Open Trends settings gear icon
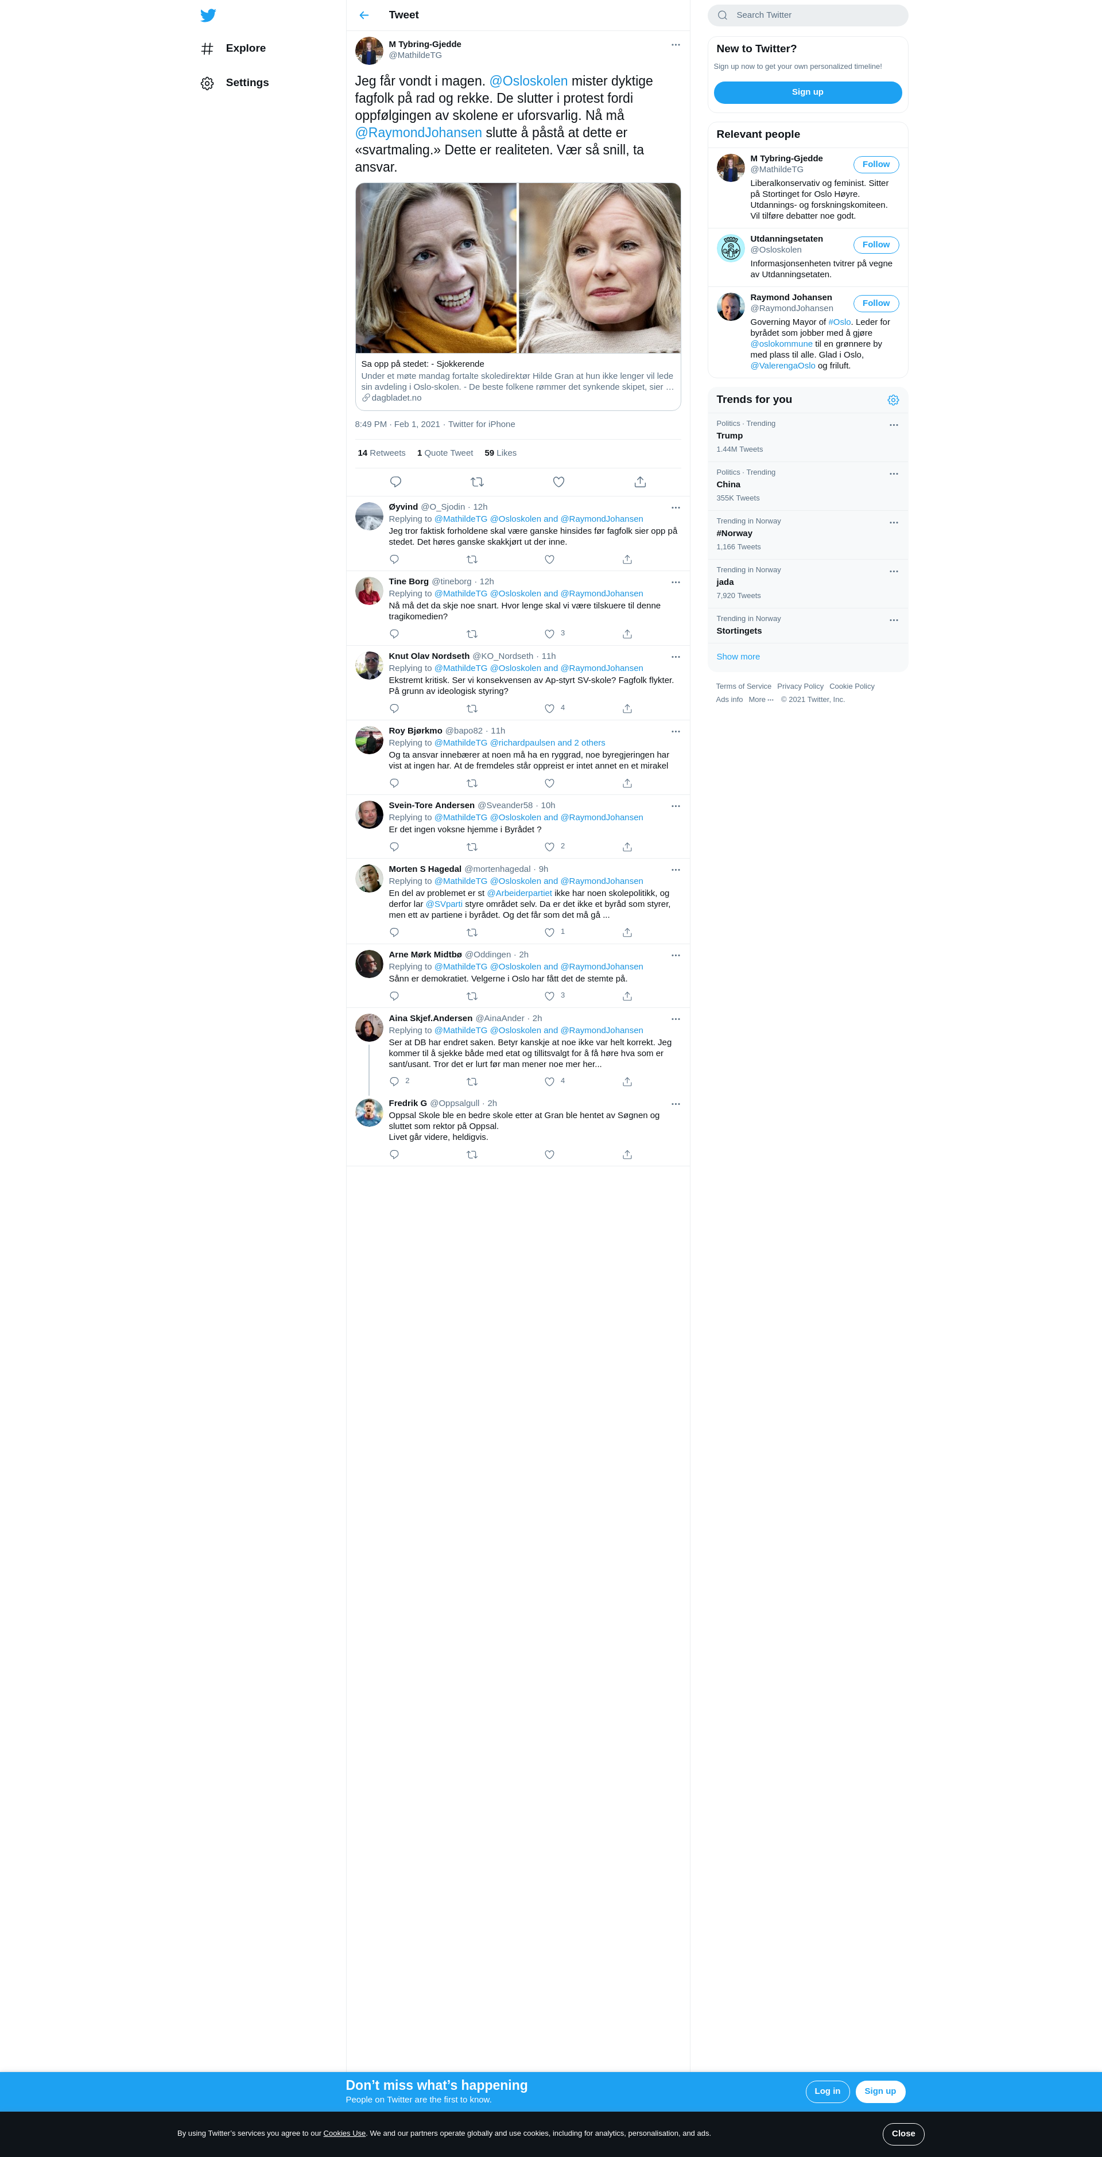The image size is (1102, 2157). [893, 400]
